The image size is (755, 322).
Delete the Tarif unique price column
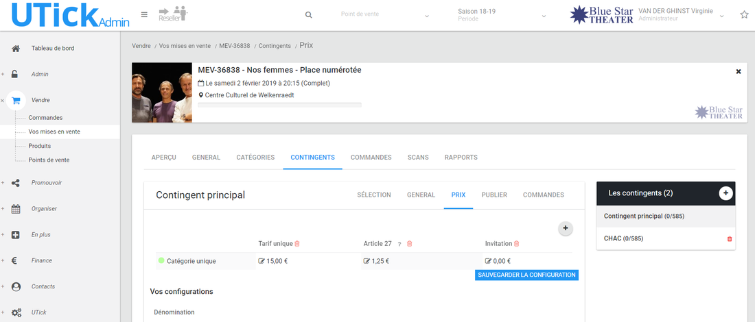coord(297,244)
